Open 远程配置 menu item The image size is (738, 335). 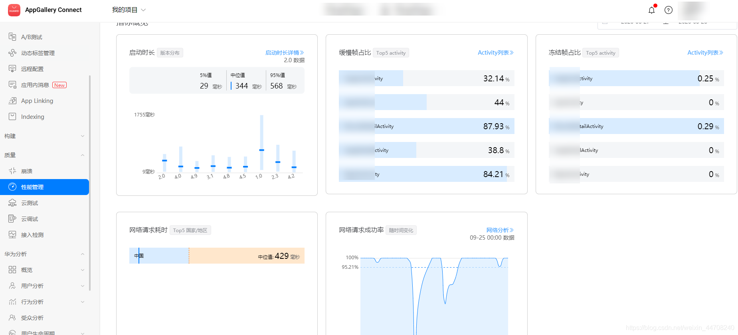click(x=32, y=69)
